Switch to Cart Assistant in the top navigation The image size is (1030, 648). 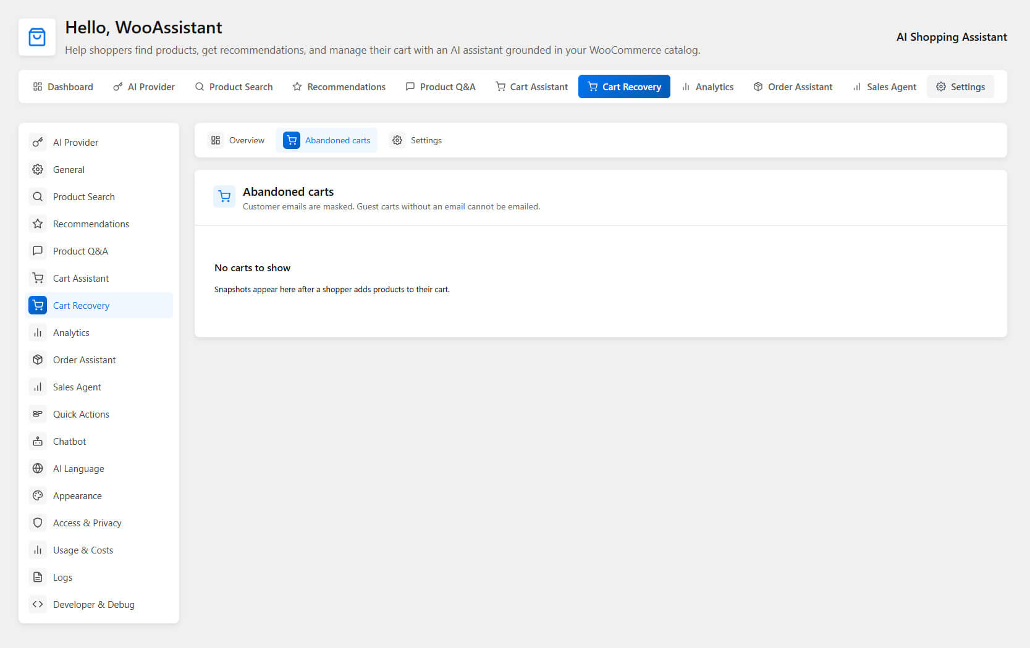(x=531, y=86)
